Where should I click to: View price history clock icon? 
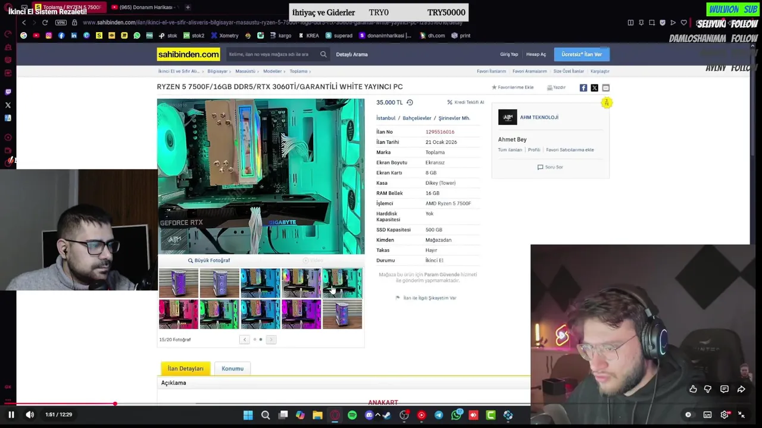[x=410, y=102]
